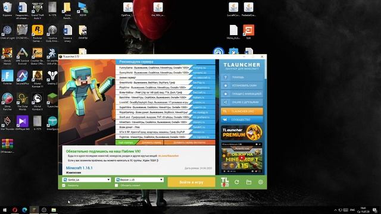This screenshot has height=214, width=381.
Task: Show hidden tray icons chevron
Action: click(335, 210)
